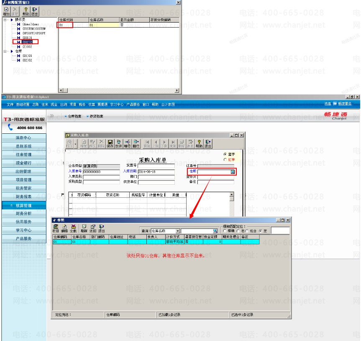Open 消息中心 in the sidebar
The height and width of the screenshot is (341, 361).
[24, 138]
